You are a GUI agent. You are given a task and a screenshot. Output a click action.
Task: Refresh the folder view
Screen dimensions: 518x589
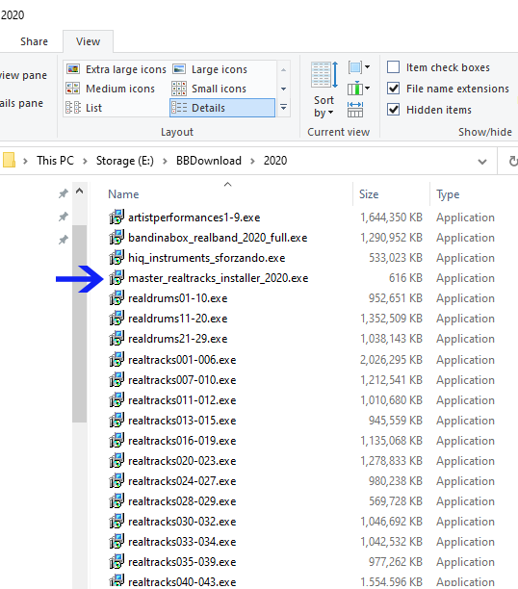tap(513, 162)
